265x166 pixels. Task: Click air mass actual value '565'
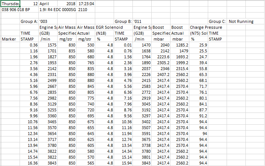coord(86,163)
